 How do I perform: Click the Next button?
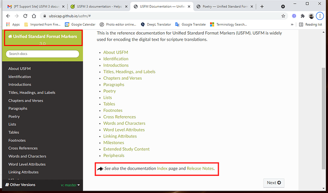coord(274,183)
